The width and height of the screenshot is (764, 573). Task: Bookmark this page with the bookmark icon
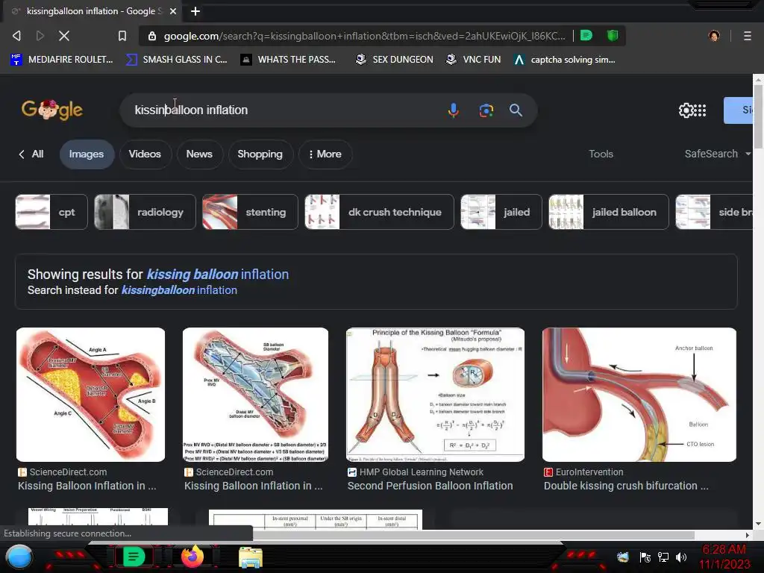pyautogui.click(x=122, y=36)
